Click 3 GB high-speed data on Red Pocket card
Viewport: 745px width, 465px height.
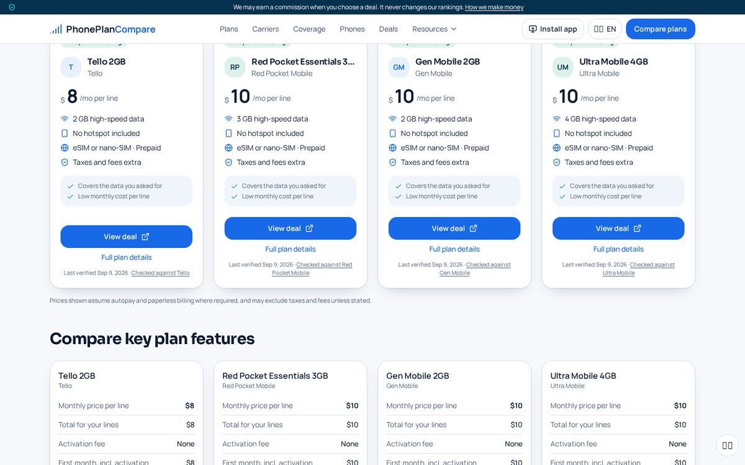[273, 119]
